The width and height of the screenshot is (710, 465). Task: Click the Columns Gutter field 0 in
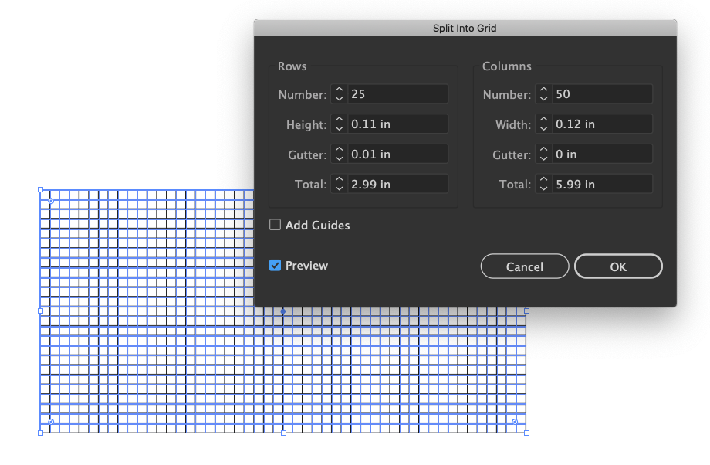tap(602, 154)
